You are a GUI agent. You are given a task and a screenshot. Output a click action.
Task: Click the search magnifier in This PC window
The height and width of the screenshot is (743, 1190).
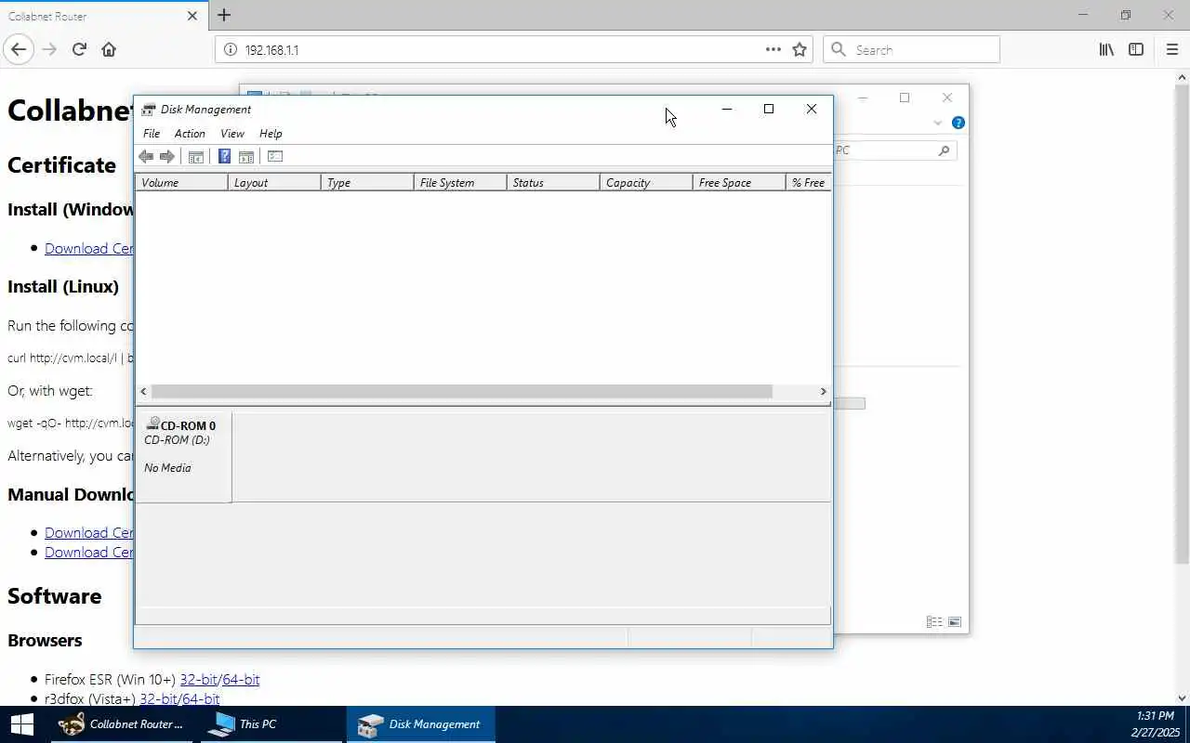click(944, 150)
